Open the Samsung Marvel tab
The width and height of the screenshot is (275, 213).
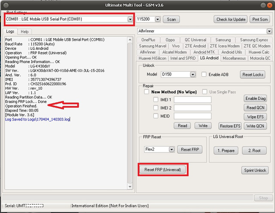pos(153,46)
